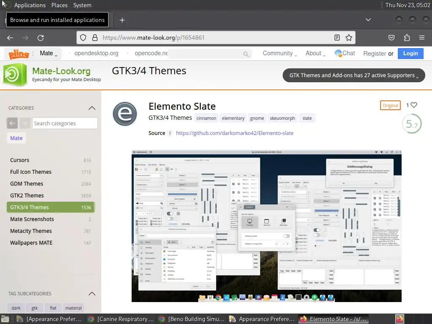This screenshot has width=432, height=324.
Task: Like the theme with the heart icon
Action: 413,105
